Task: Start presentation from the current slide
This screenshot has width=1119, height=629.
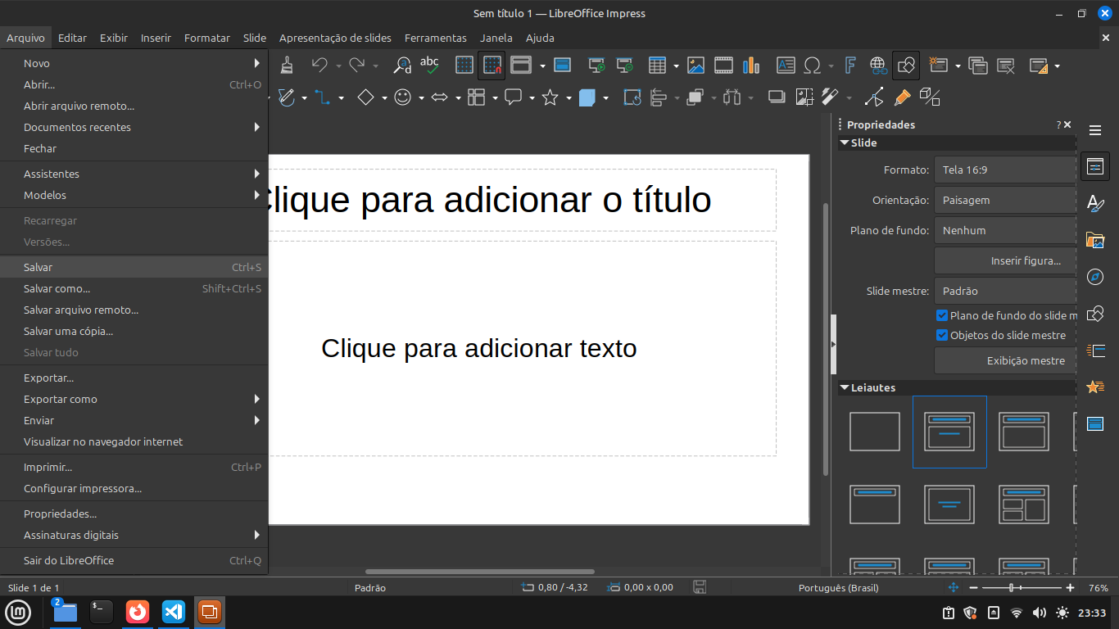Action: coord(625,65)
